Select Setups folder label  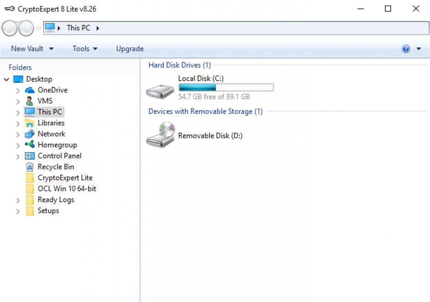click(48, 210)
